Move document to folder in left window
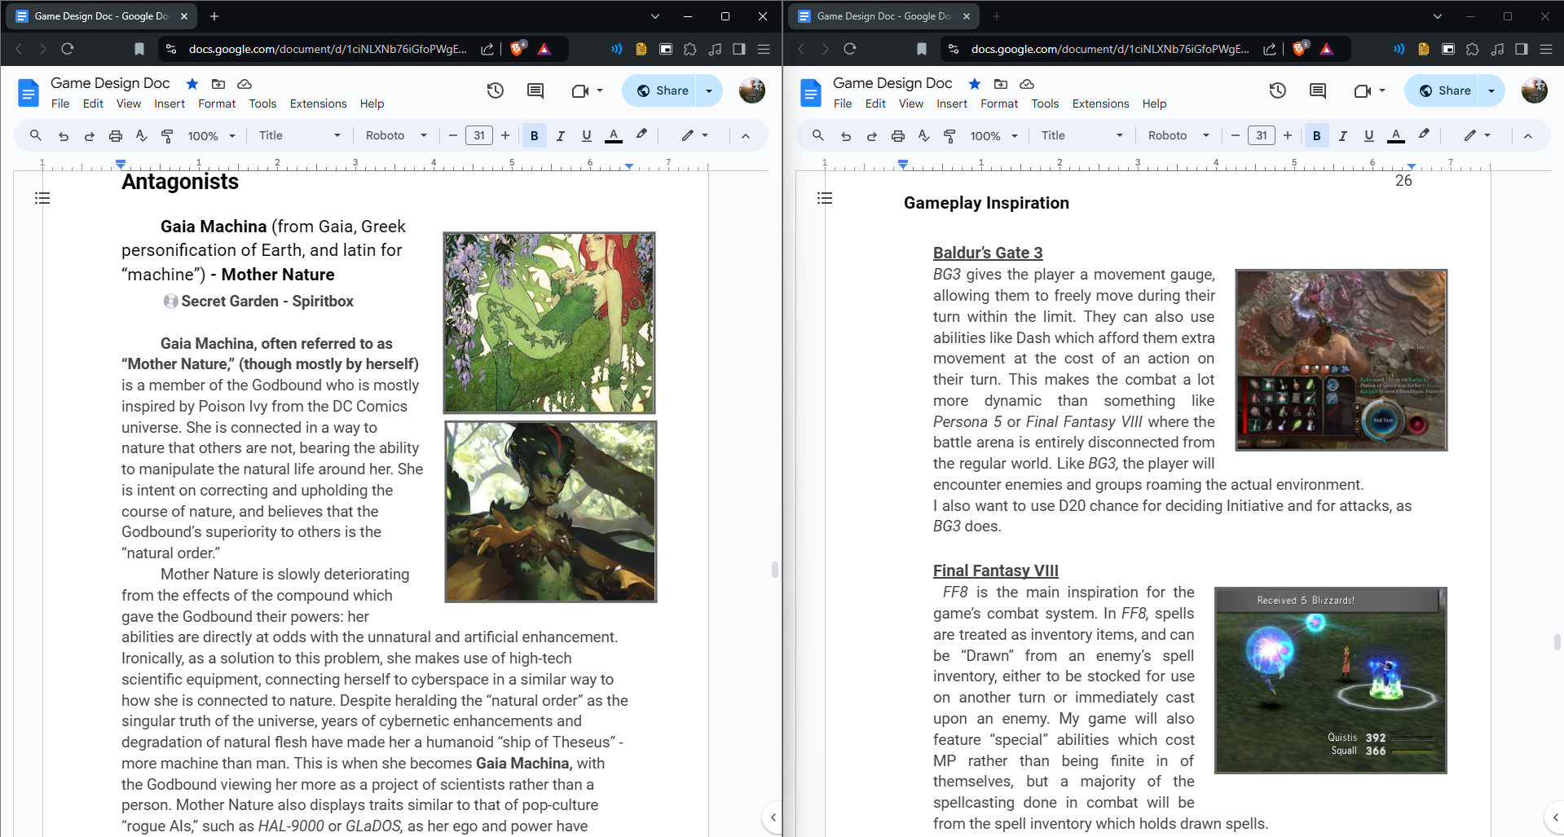The width and height of the screenshot is (1564, 837). (x=218, y=83)
